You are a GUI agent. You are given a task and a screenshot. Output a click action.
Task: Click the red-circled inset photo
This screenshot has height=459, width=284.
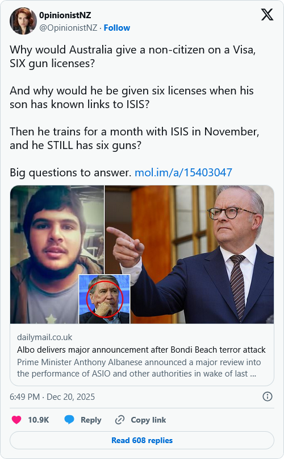(x=105, y=299)
